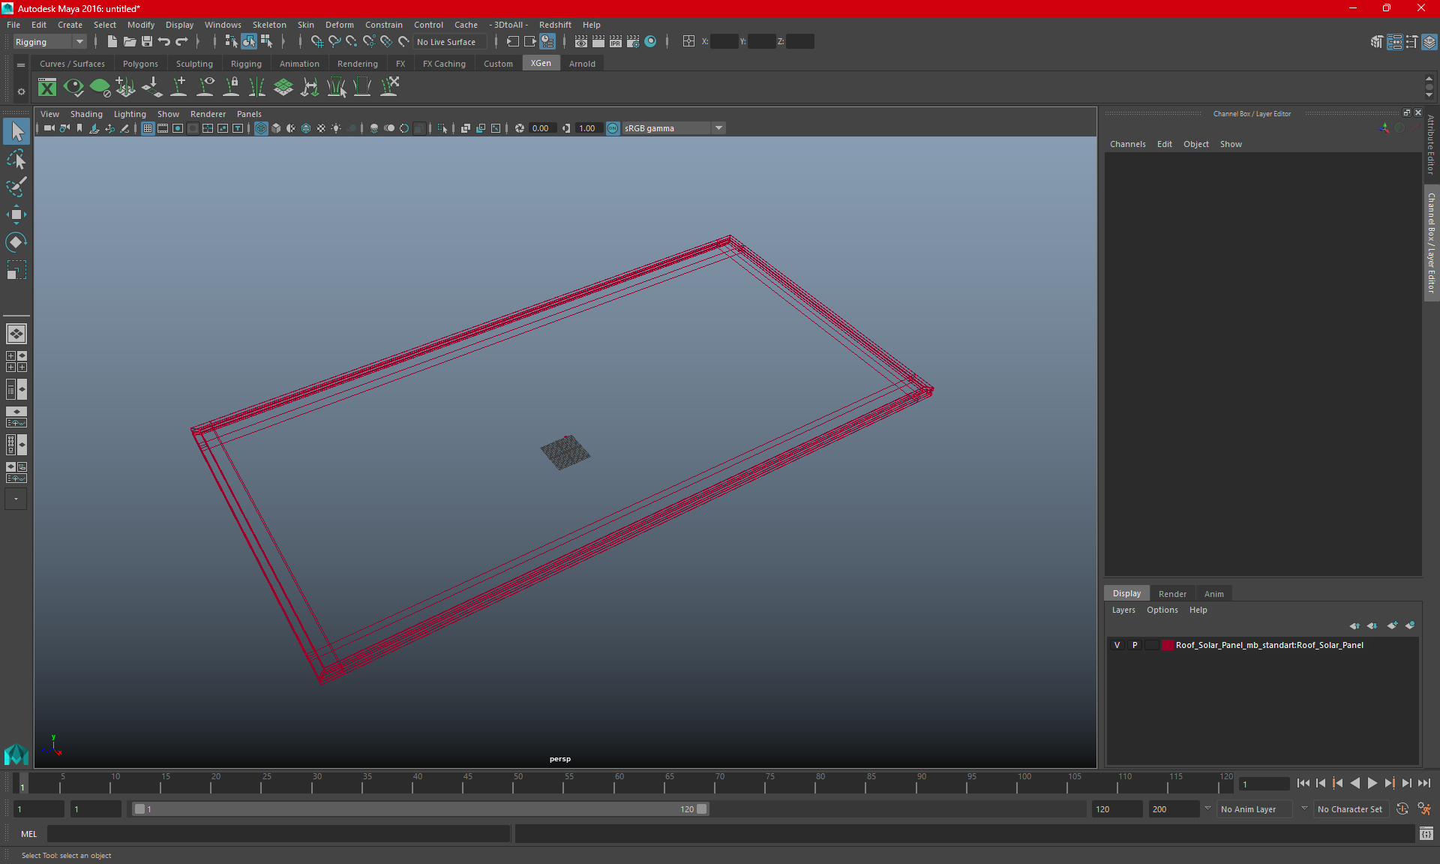This screenshot has height=864, width=1440.
Task: Select the Paint brush tool
Action: (x=16, y=186)
